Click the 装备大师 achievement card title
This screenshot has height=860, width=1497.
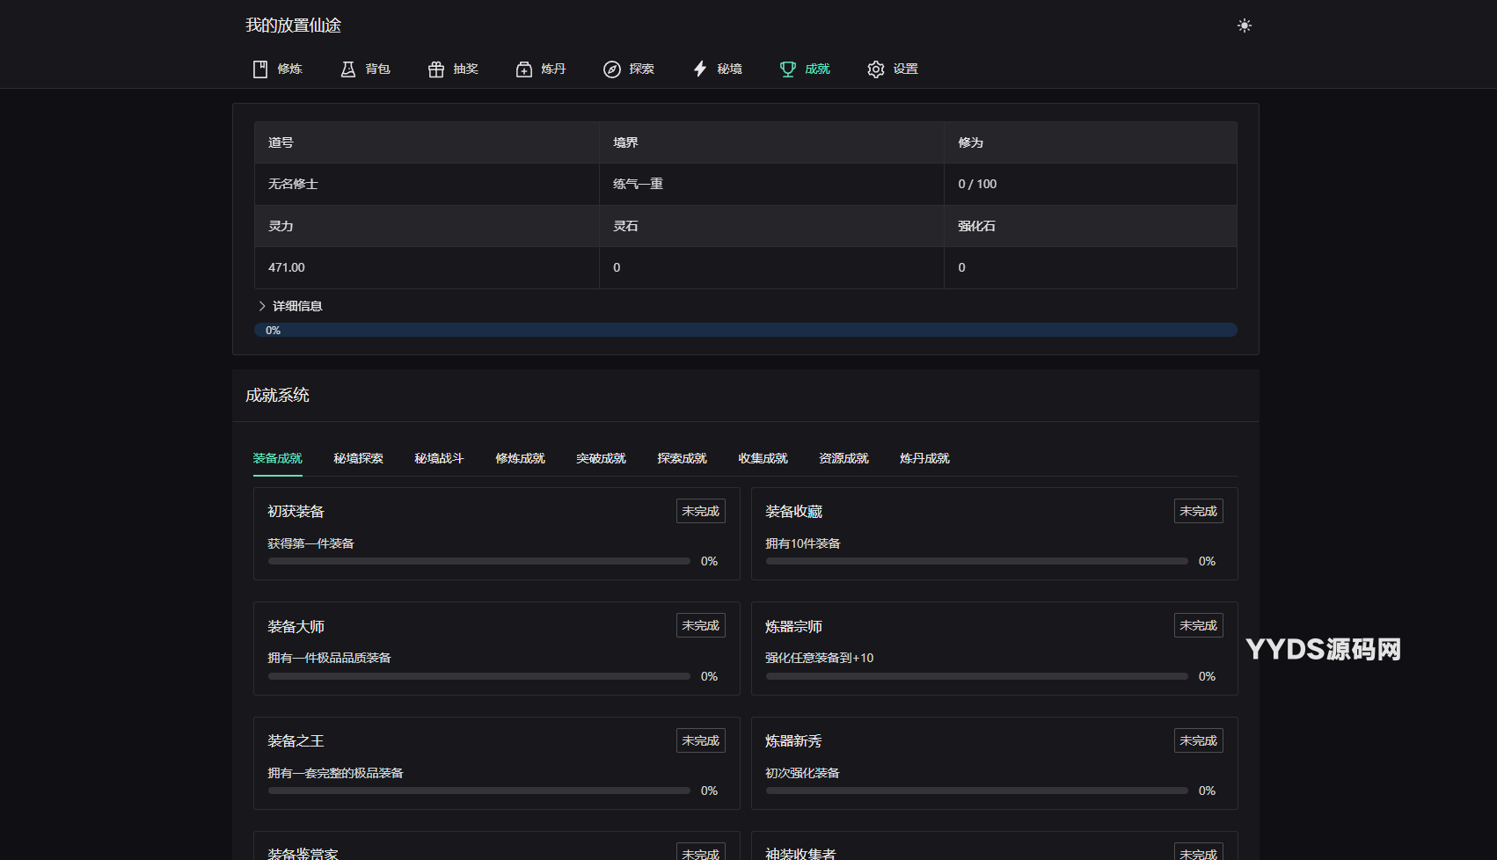click(x=296, y=626)
